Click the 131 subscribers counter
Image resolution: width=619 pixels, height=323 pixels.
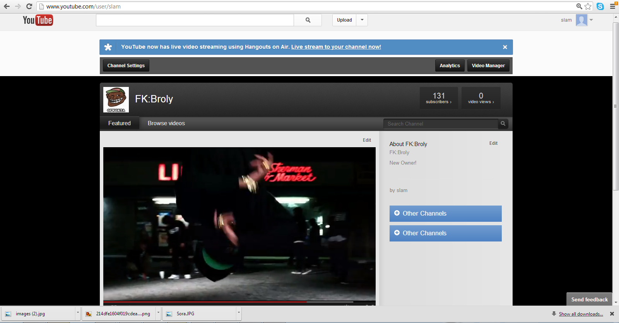point(439,98)
